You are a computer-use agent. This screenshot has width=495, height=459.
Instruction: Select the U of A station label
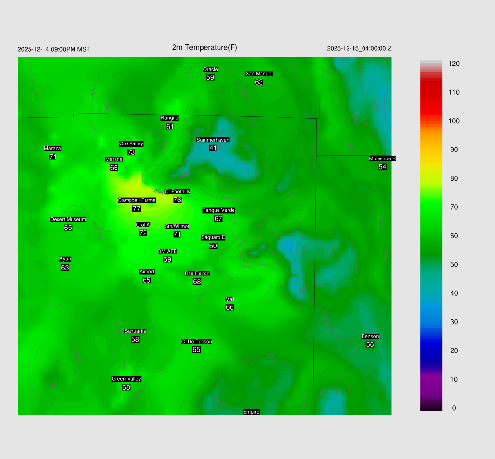(143, 225)
